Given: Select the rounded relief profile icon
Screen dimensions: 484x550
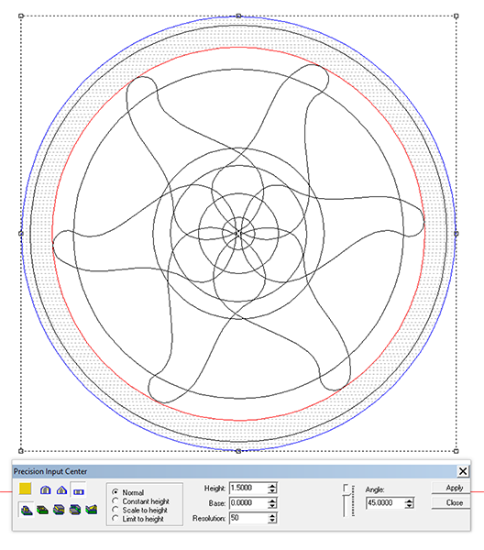Looking at the screenshot, I should point(45,490).
